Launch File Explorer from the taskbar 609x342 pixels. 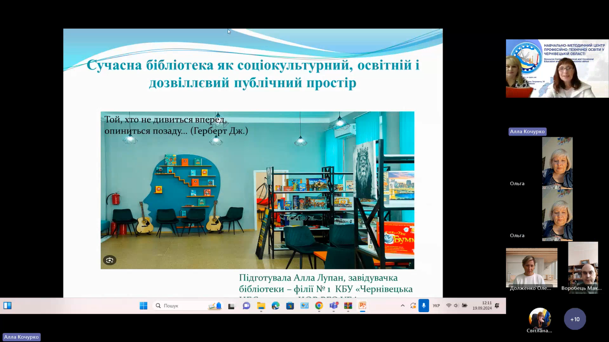click(261, 306)
